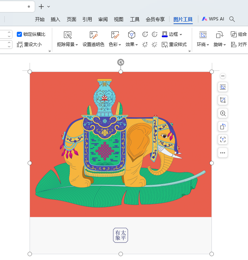Screen dimensions: 248x260
Task: Expand the 色彩 dropdown arrow
Action: (120, 45)
